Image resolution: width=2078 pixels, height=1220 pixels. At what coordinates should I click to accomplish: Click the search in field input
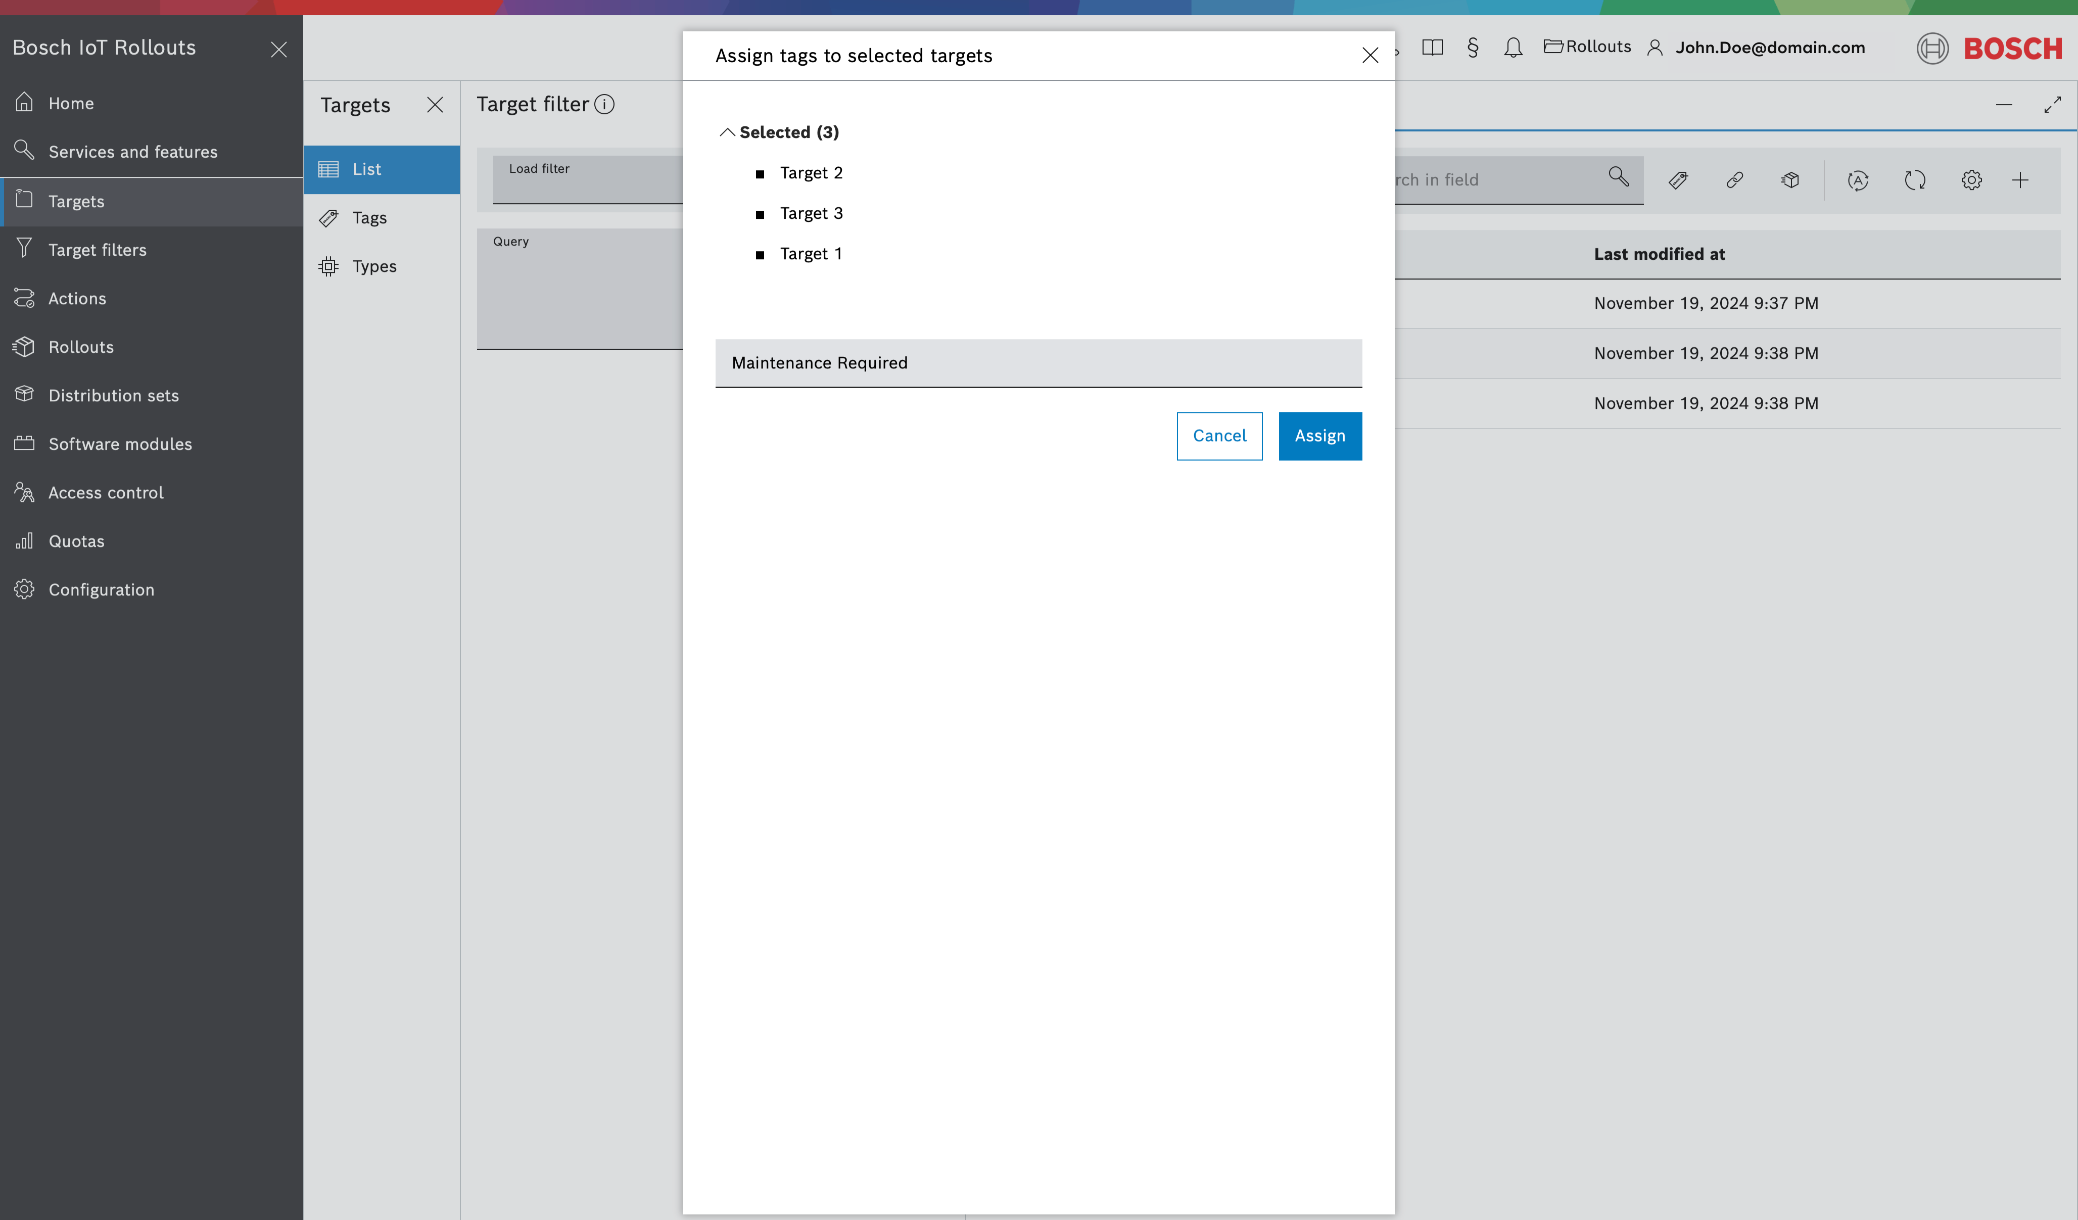[1492, 180]
